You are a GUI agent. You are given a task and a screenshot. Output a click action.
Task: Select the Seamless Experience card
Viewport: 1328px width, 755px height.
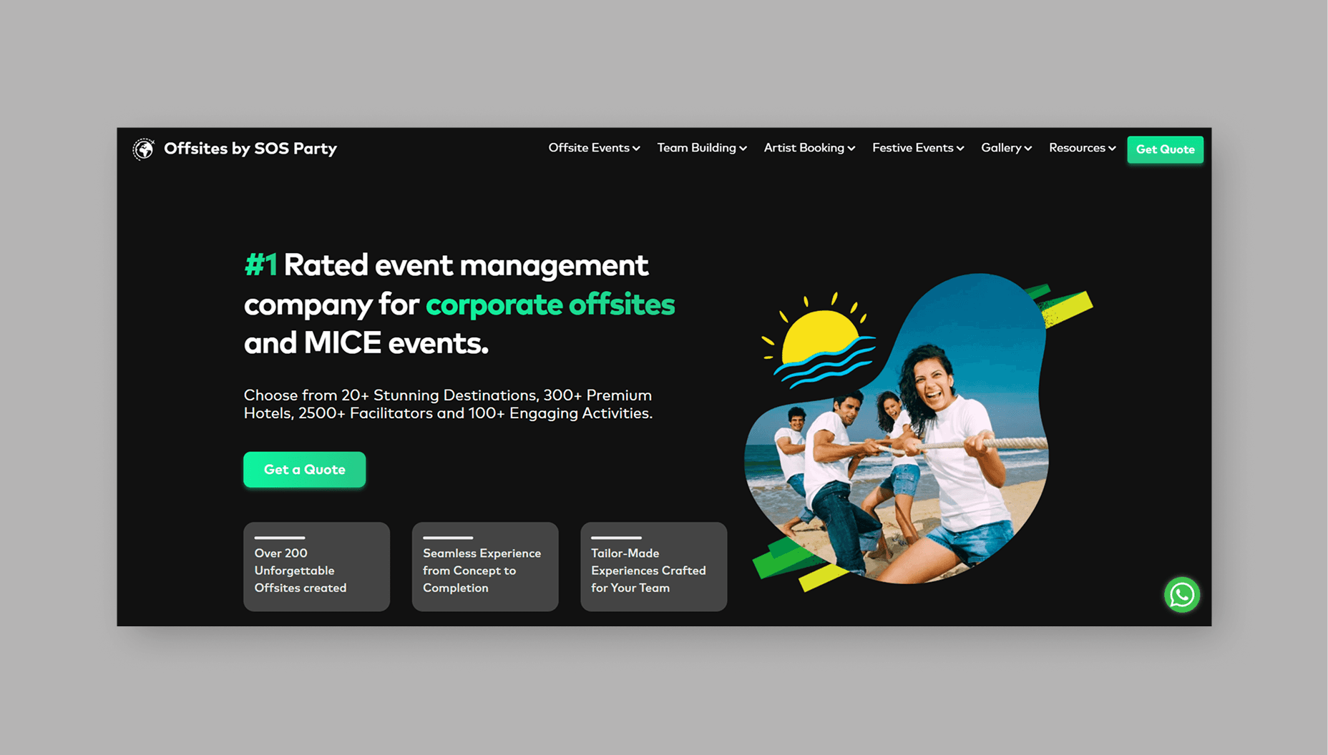click(485, 566)
